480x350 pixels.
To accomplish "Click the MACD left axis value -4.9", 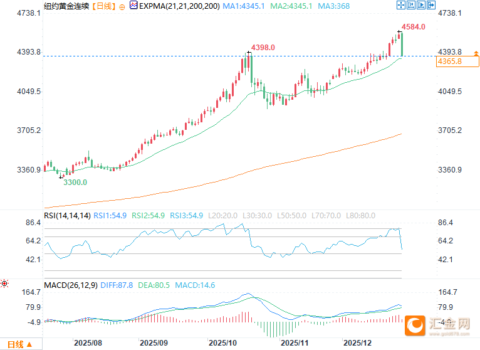I will pos(34,322).
